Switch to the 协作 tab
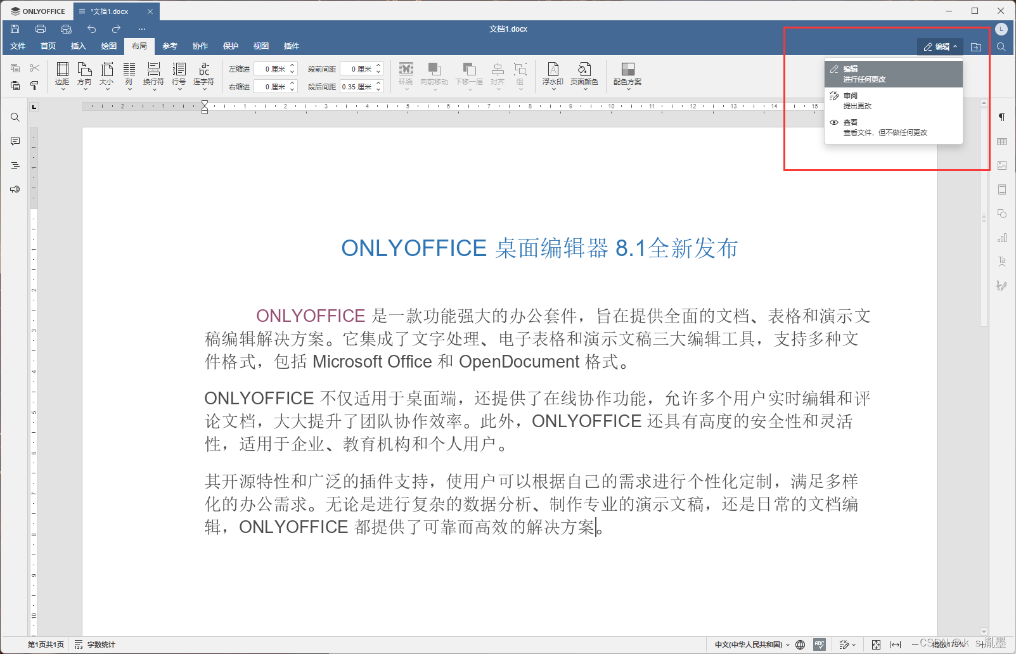Viewport: 1016px width, 654px height. [200, 46]
